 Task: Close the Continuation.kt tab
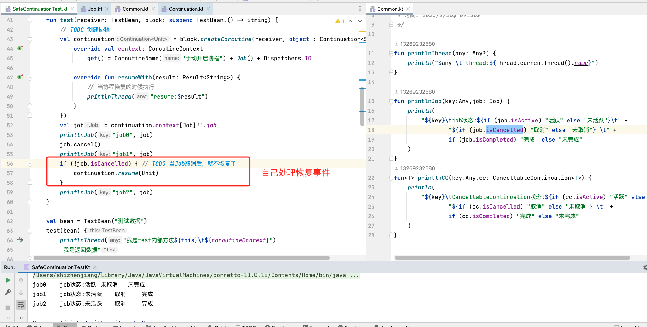[208, 9]
